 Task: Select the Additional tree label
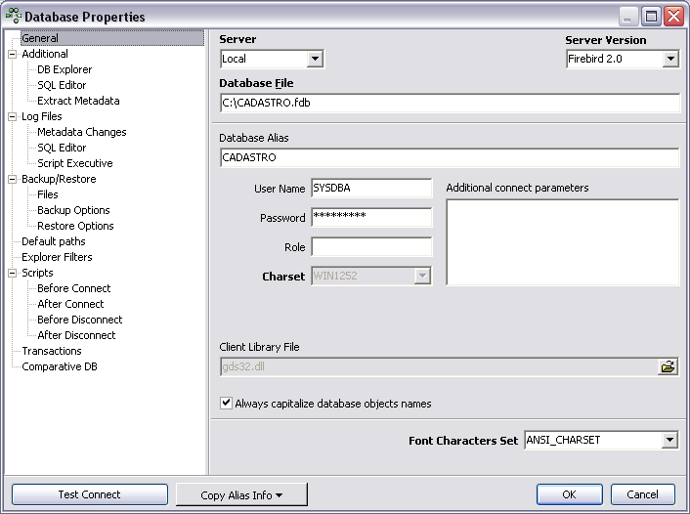[45, 54]
